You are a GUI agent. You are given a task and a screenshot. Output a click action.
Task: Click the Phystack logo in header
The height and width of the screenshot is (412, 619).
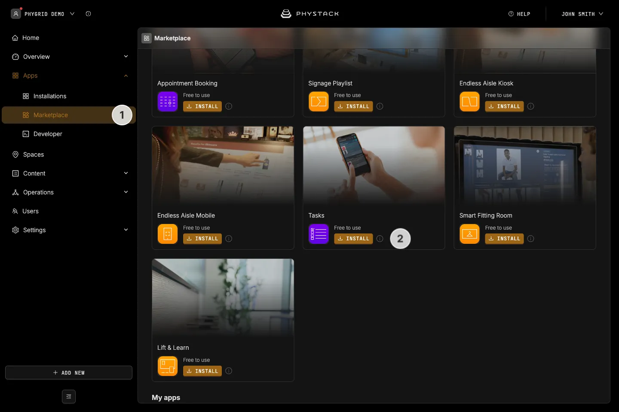coord(309,14)
